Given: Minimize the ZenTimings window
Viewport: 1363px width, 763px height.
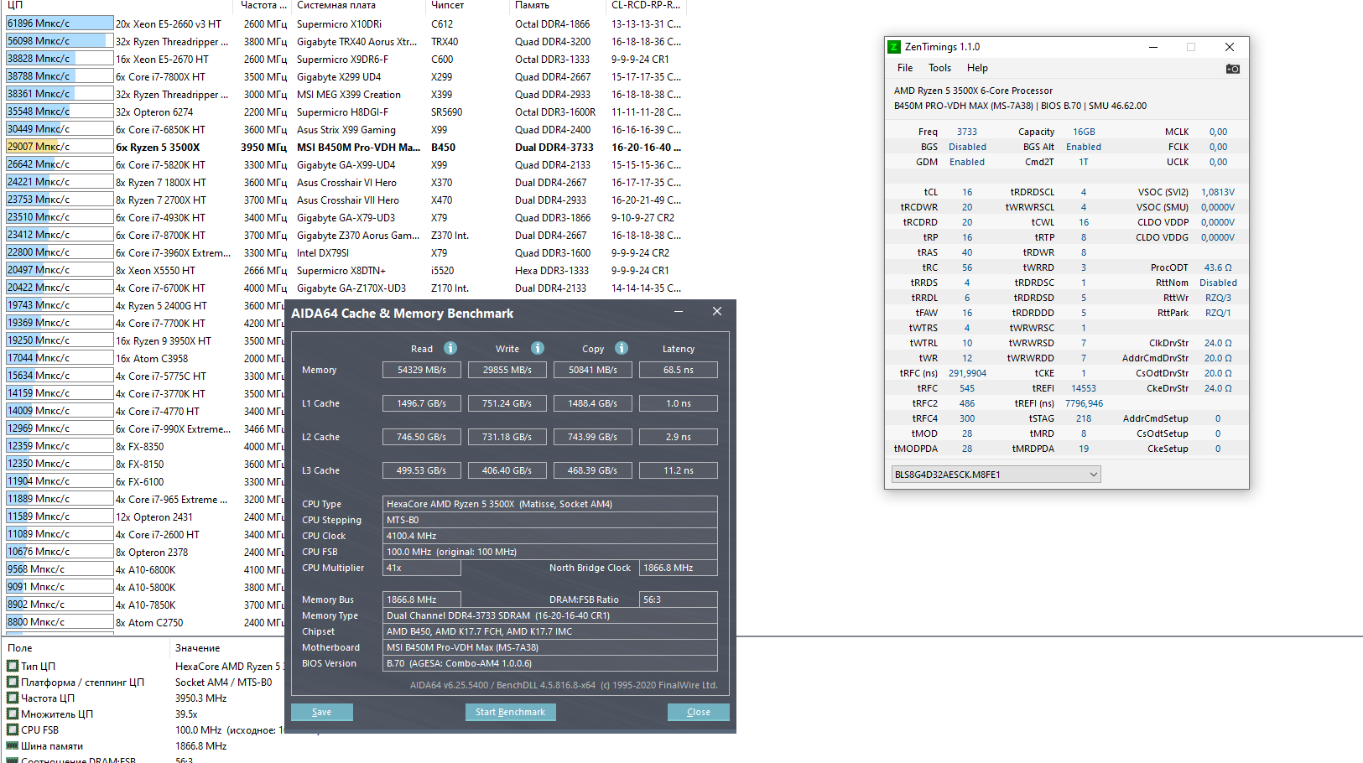Looking at the screenshot, I should [1152, 47].
